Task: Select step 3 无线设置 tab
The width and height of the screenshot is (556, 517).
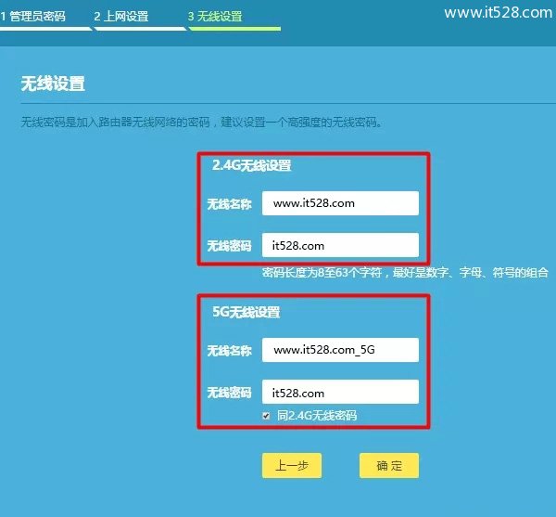Action: tap(215, 17)
